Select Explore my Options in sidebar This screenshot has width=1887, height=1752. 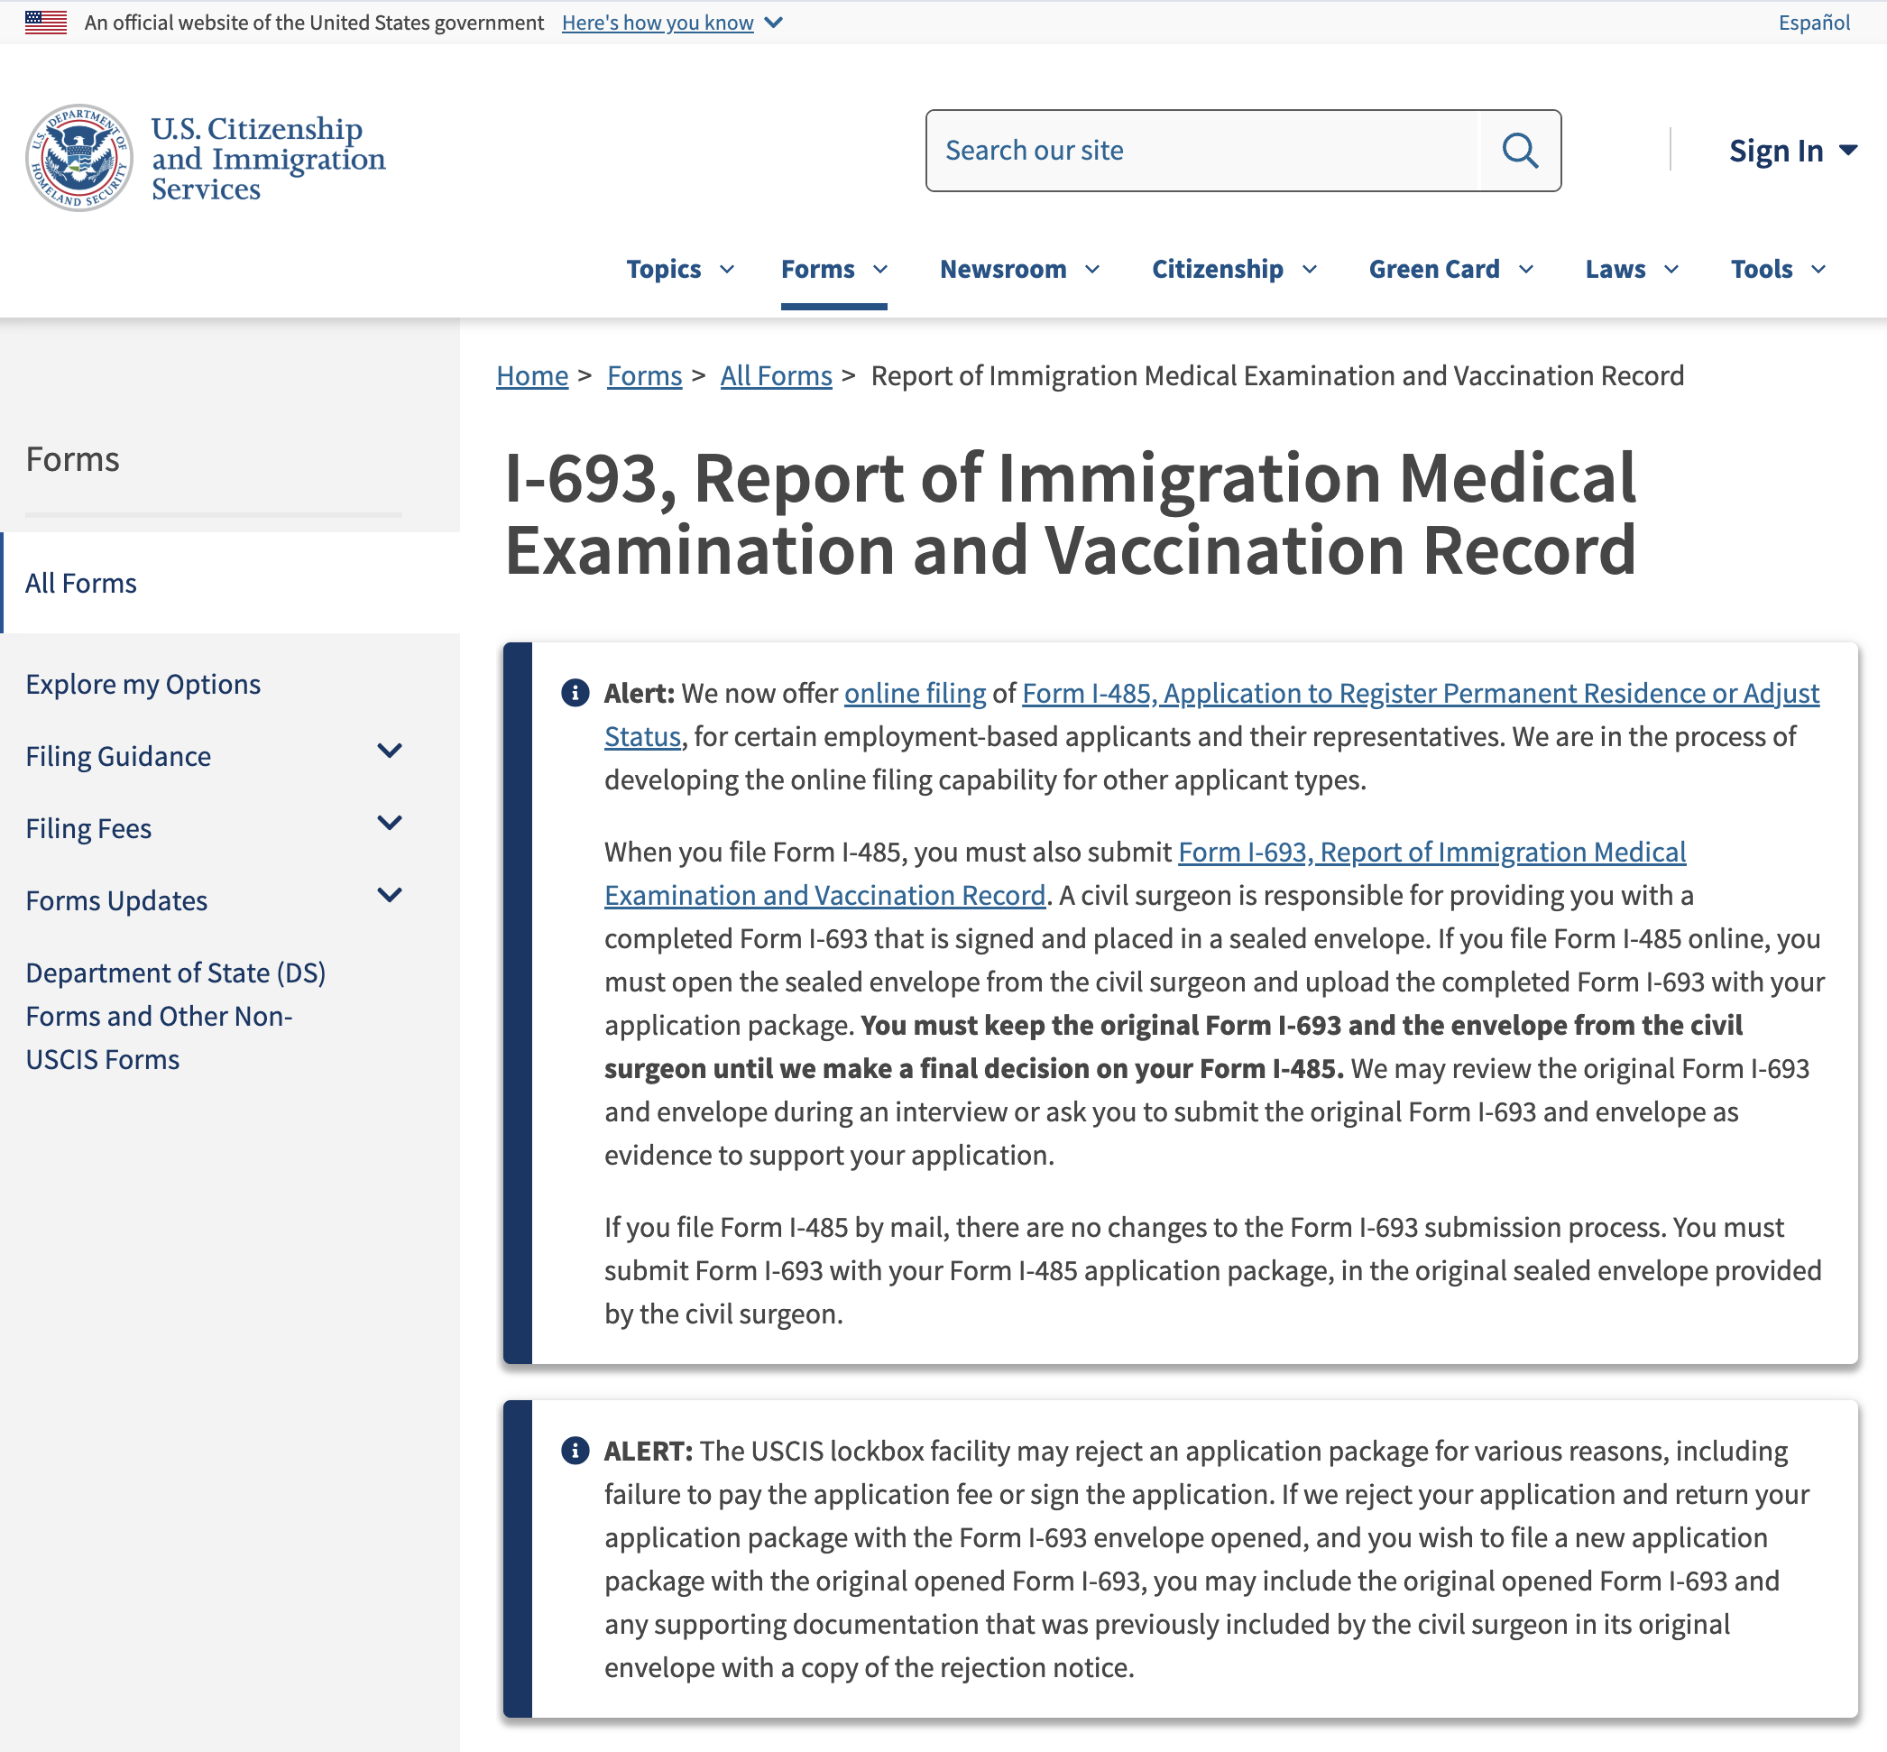point(143,685)
